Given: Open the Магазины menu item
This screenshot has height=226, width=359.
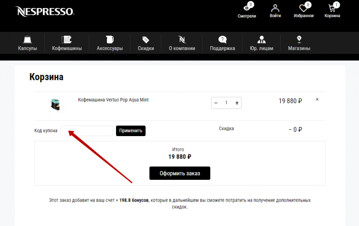Looking at the screenshot, I should [299, 43].
